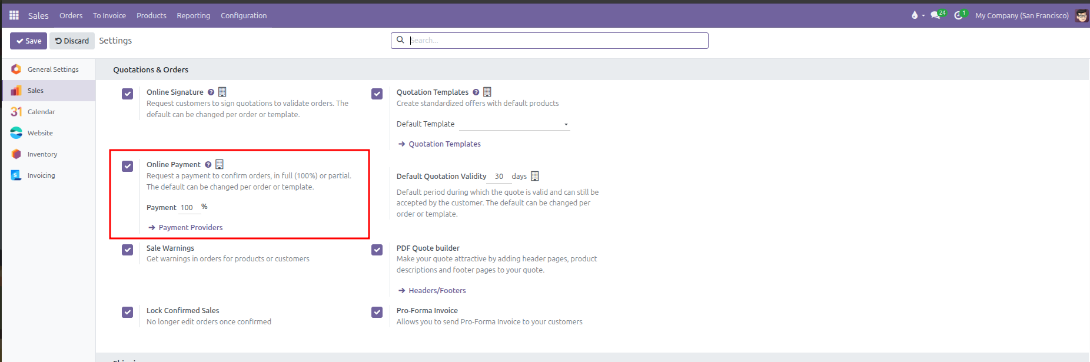Save the settings changes
The width and height of the screenshot is (1090, 362).
pos(28,41)
